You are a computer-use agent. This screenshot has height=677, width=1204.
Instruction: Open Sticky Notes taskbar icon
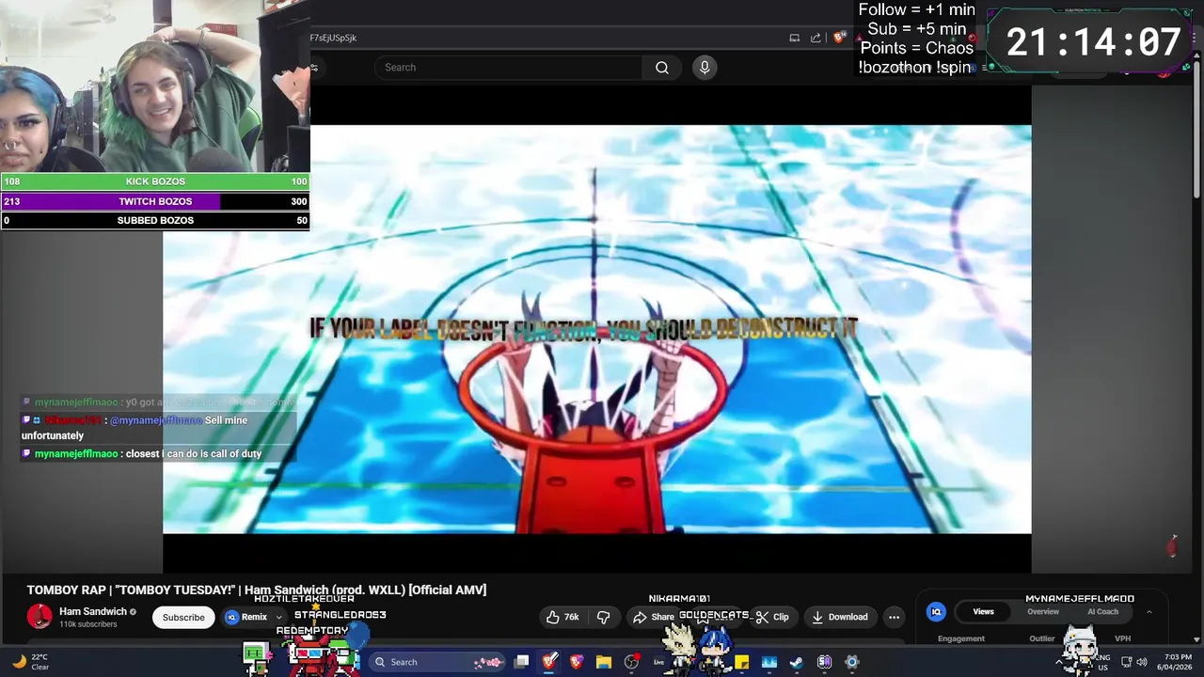coord(742,662)
